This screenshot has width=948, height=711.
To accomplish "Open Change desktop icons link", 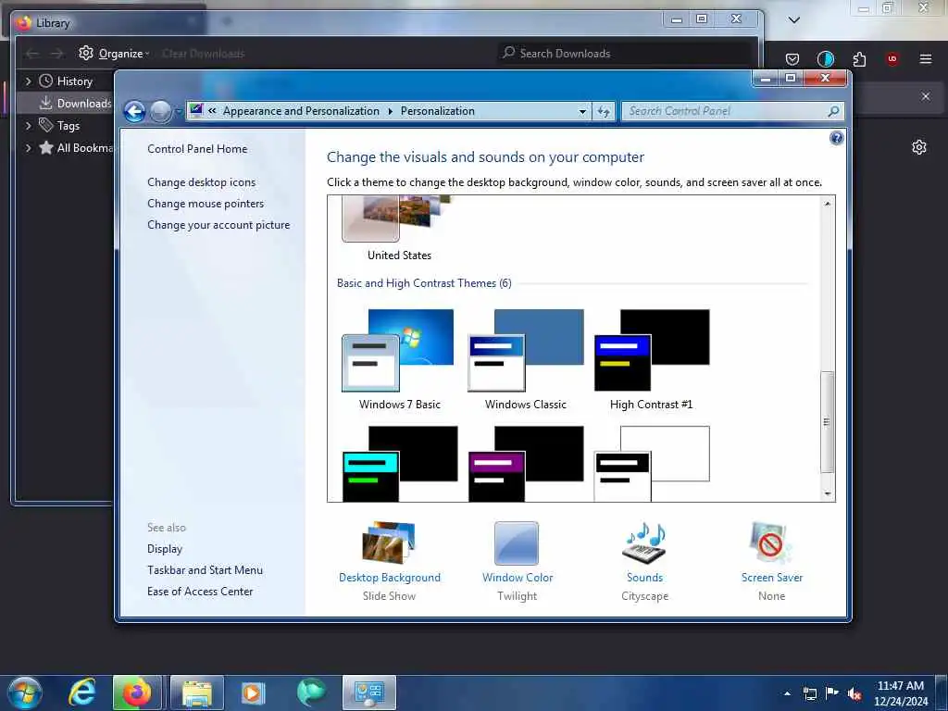I will pyautogui.click(x=201, y=182).
